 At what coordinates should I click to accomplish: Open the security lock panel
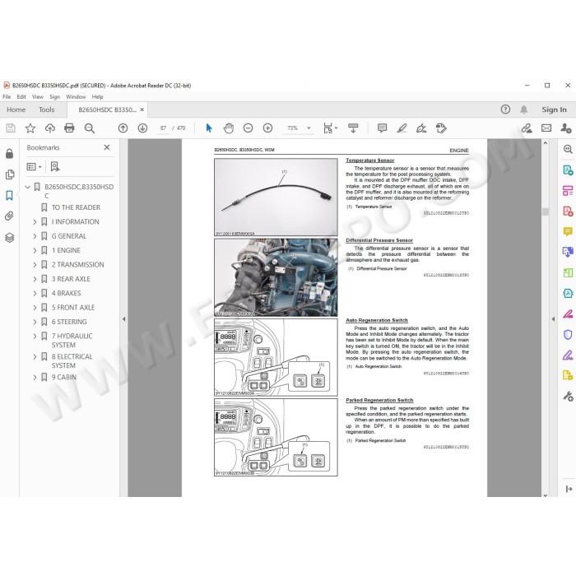point(10,154)
